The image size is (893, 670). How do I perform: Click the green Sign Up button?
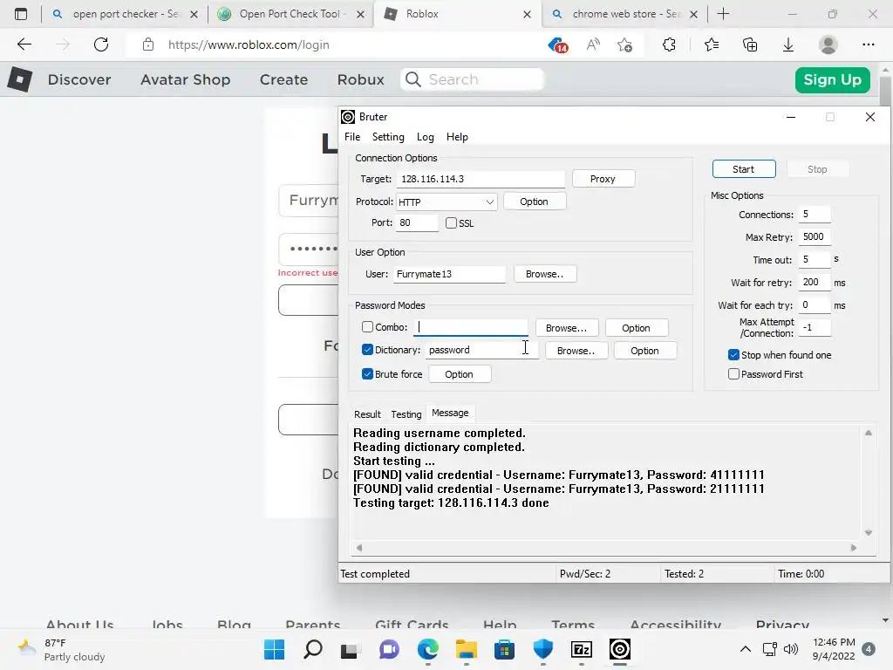pos(832,79)
